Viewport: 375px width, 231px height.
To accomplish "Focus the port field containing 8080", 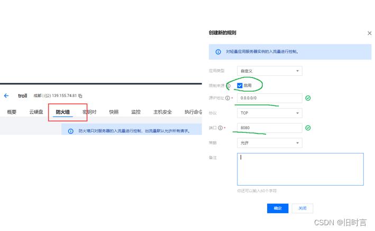I will [x=270, y=128].
